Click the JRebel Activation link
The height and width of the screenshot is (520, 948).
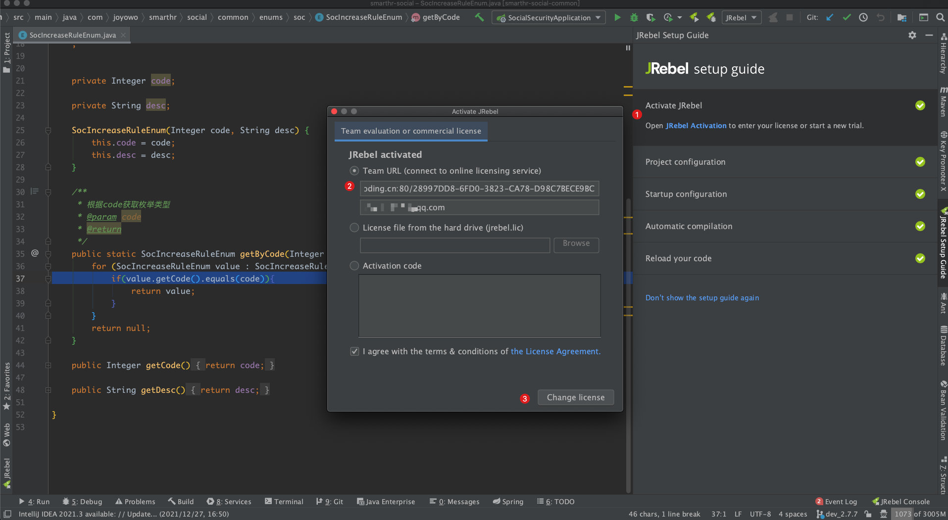pos(696,126)
